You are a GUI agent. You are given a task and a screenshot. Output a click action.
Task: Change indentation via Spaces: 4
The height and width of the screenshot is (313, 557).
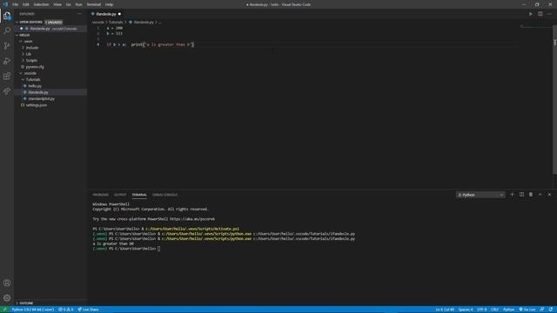(x=466, y=310)
